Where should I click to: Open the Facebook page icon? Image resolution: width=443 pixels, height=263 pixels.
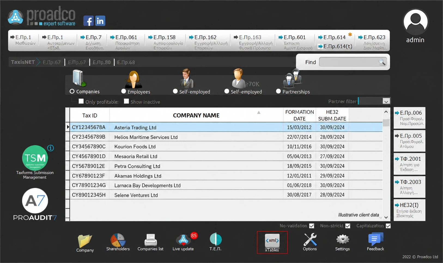click(x=89, y=21)
